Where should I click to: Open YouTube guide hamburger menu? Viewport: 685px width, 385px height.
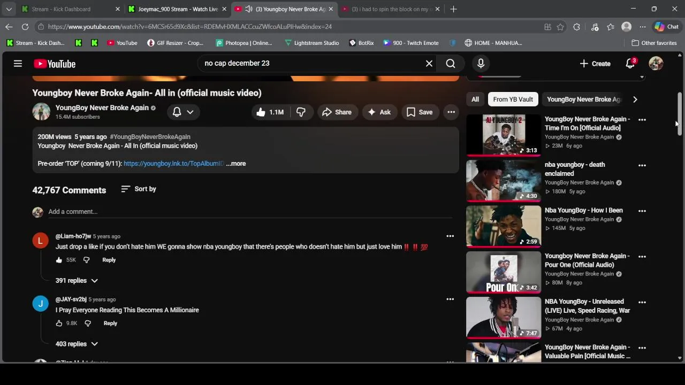18,64
